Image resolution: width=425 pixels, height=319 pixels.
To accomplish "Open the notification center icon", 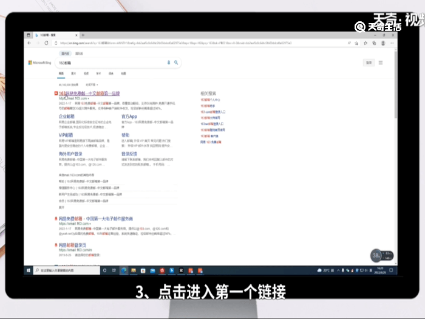I will tap(391, 270).
